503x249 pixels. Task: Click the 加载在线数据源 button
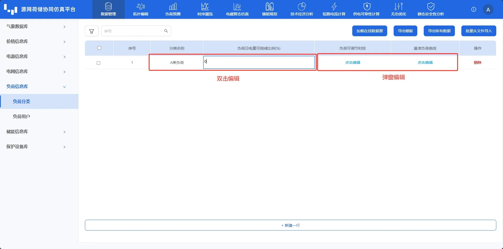[369, 31]
